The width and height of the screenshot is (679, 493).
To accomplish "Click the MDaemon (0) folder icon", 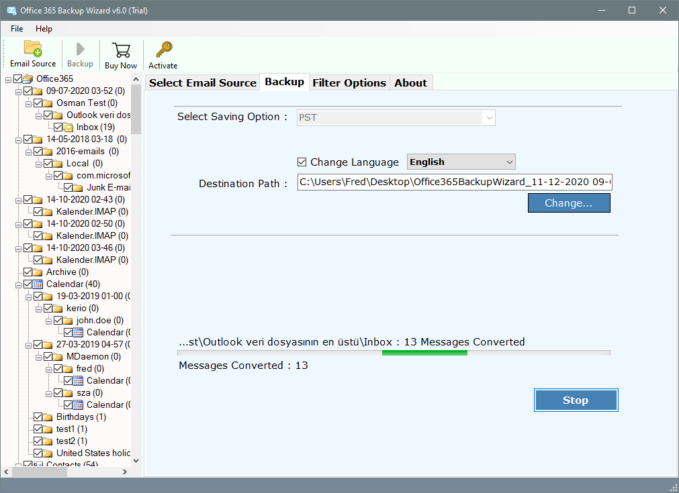I will pos(58,357).
